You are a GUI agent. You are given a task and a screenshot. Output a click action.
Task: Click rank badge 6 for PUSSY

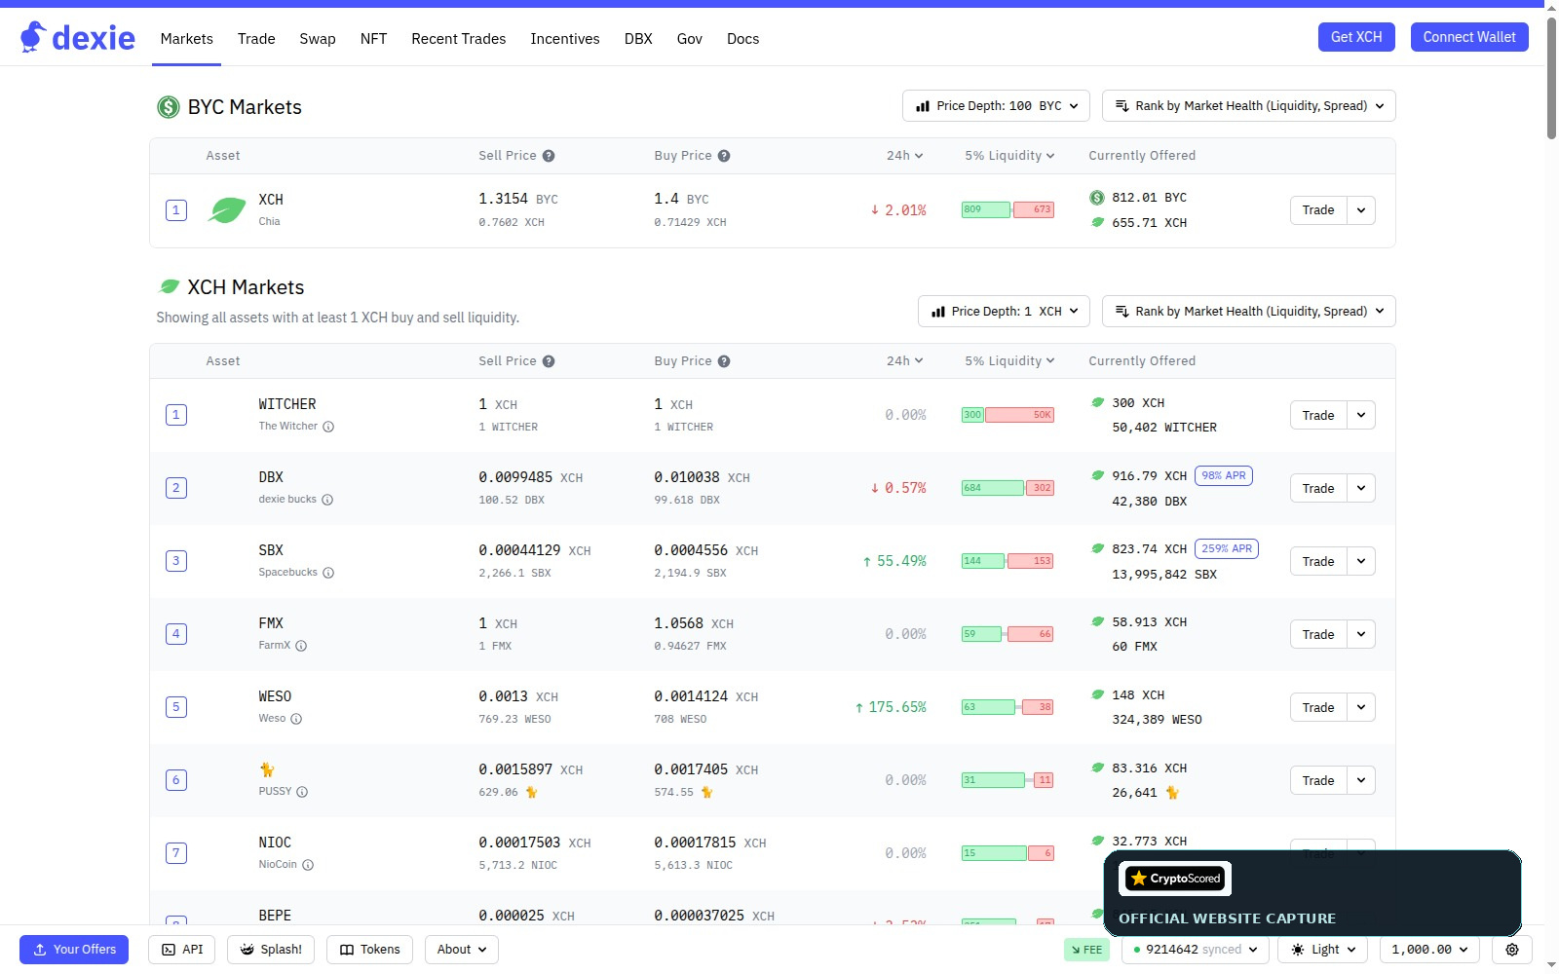pyautogui.click(x=176, y=780)
